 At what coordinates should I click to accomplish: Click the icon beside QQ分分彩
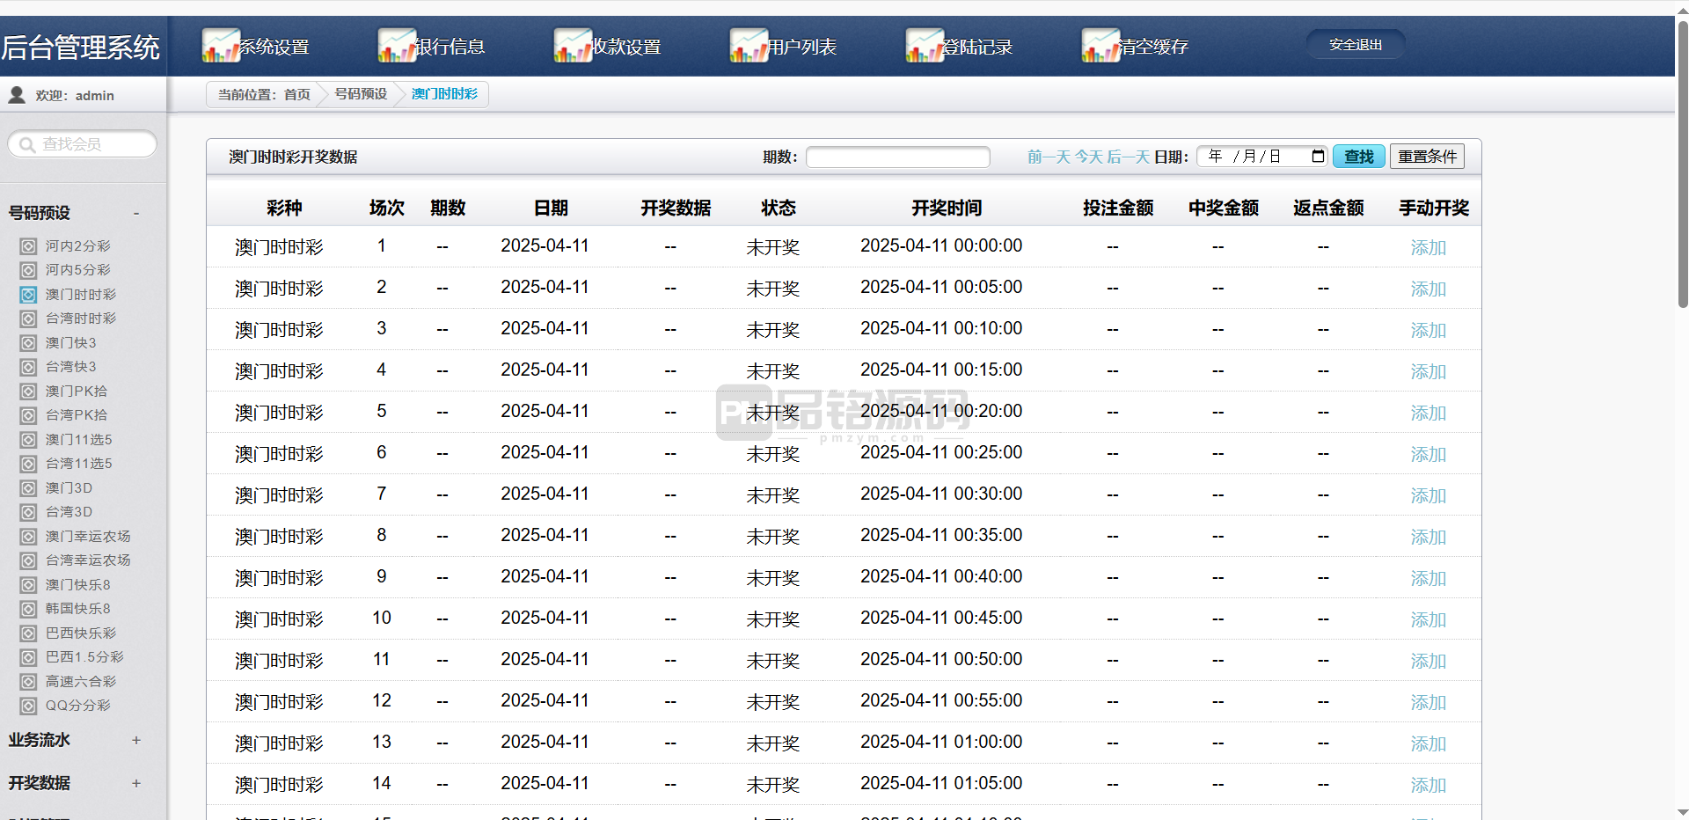(28, 706)
